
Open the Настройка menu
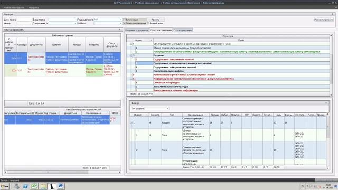point(34,8)
